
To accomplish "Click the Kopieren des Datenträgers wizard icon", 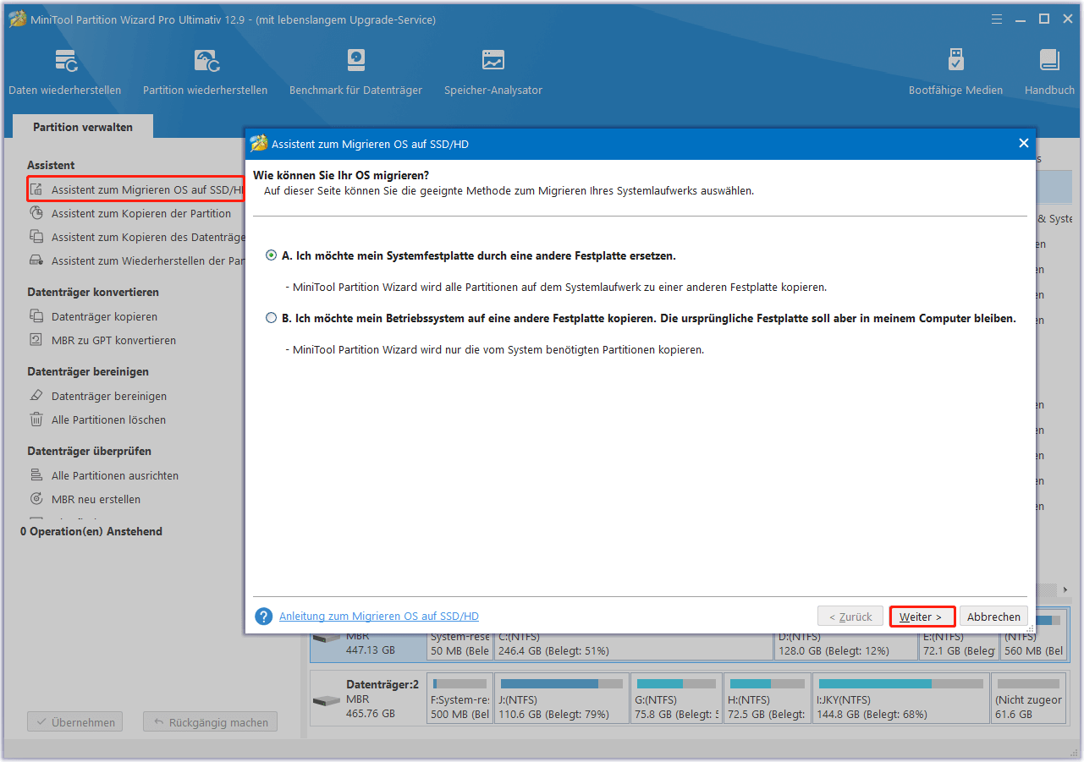I will (36, 237).
